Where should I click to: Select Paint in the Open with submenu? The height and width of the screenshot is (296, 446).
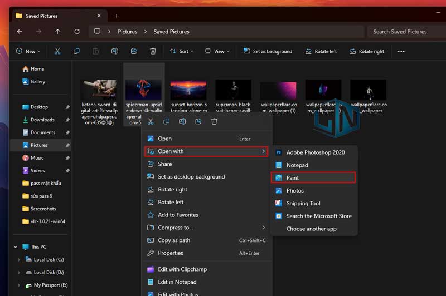313,177
